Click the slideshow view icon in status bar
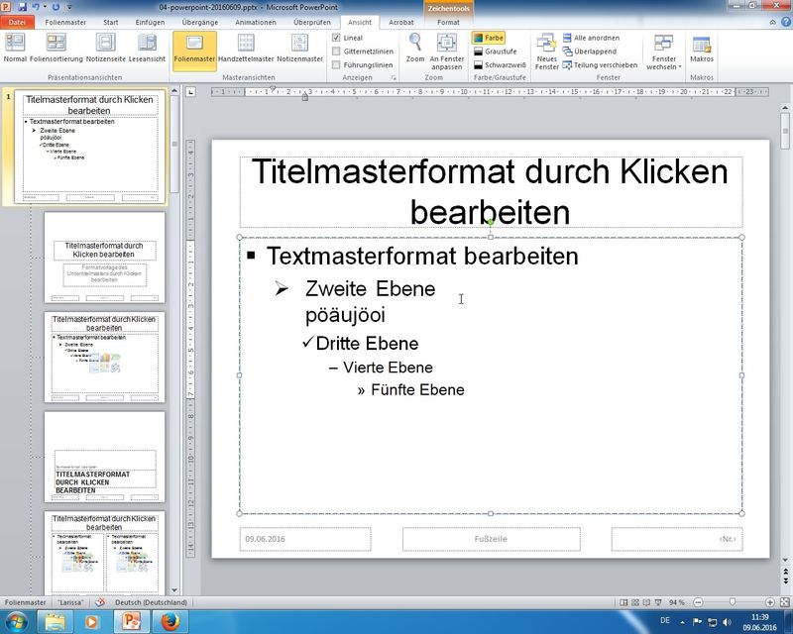The height and width of the screenshot is (634, 793). [658, 602]
